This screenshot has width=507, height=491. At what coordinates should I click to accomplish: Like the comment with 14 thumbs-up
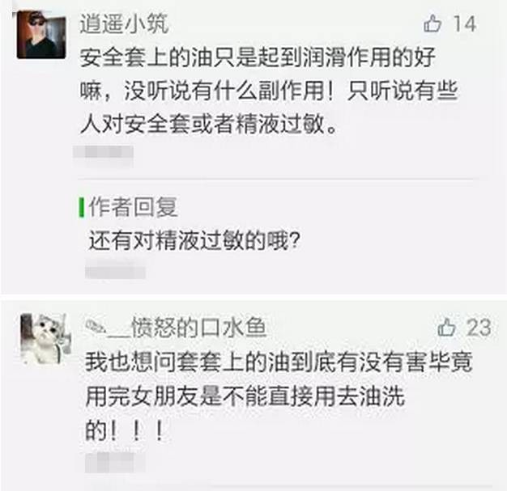pos(432,23)
